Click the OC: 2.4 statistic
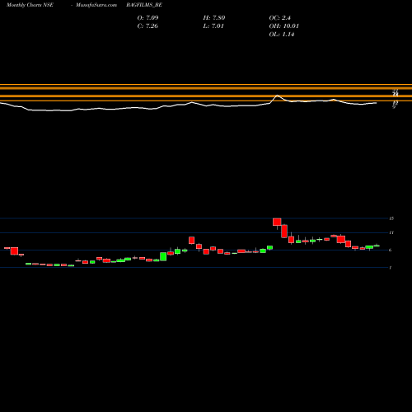This screenshot has height=412, width=412. pos(279,17)
